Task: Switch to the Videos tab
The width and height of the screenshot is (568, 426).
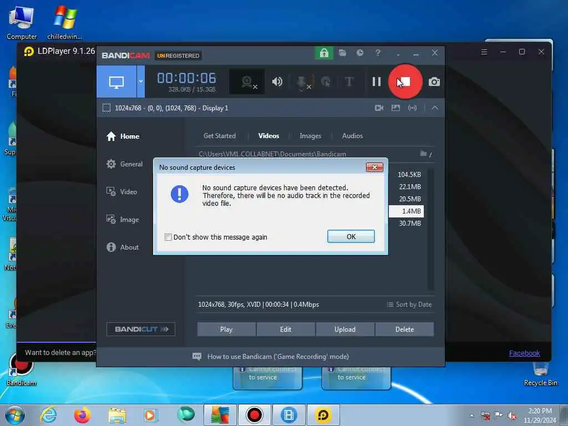Action: pos(269,136)
